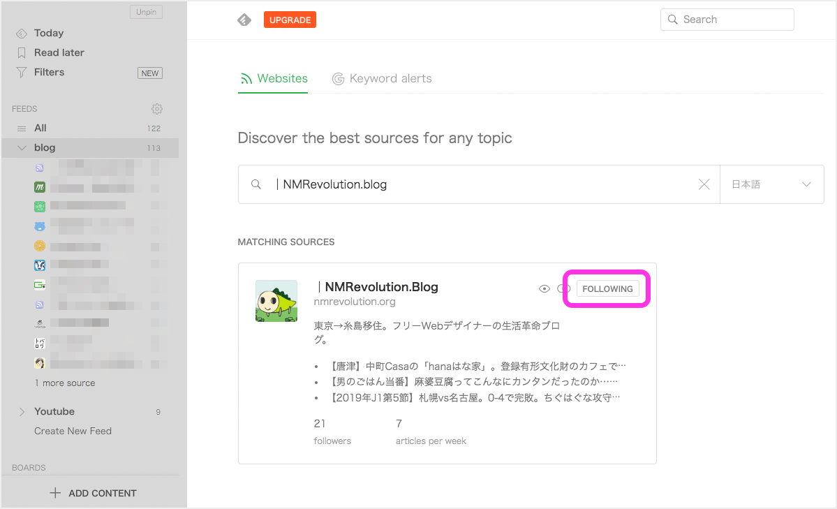
Task: Click into the NMRevolution.blog search input
Action: click(479, 184)
